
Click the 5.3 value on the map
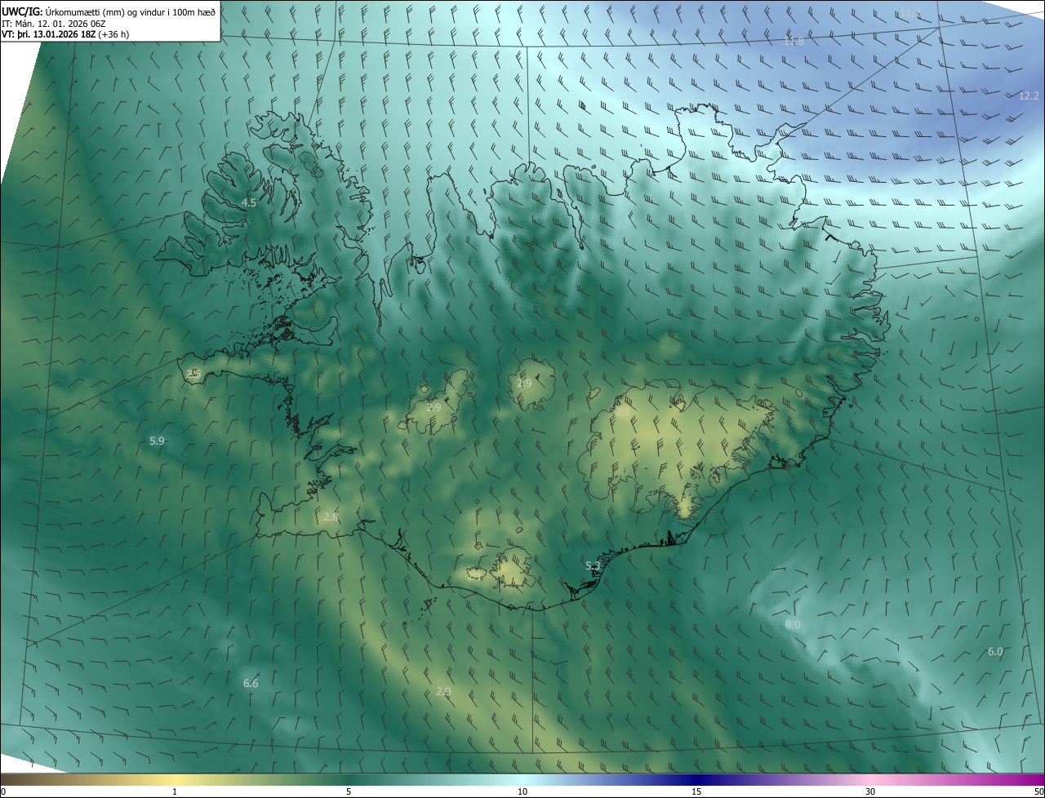click(x=593, y=565)
